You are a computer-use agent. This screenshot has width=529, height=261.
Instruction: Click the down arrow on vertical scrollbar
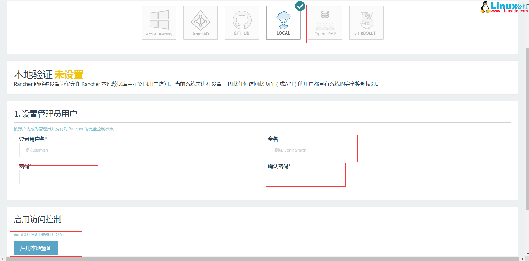(527, 254)
